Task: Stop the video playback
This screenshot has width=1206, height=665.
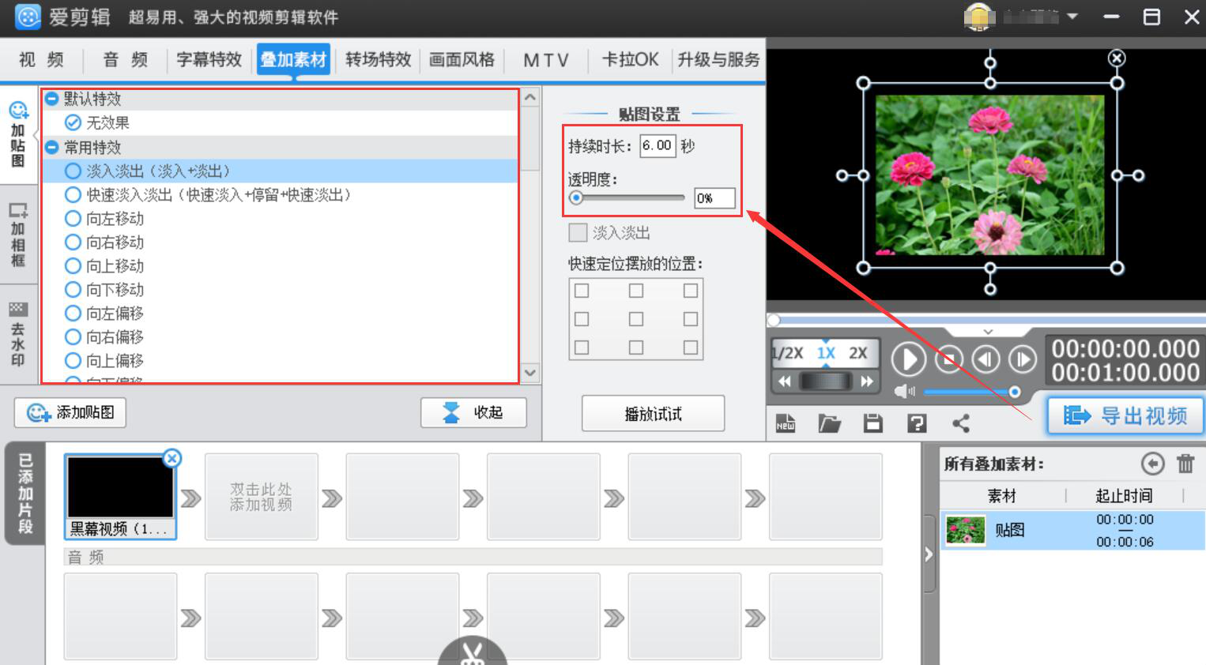Action: point(949,360)
